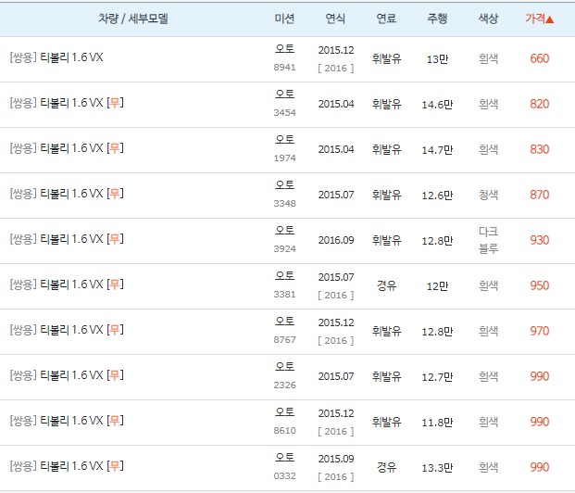This screenshot has width=575, height=493.
Task: Click the mileage value 12.6만
Action: (x=437, y=196)
